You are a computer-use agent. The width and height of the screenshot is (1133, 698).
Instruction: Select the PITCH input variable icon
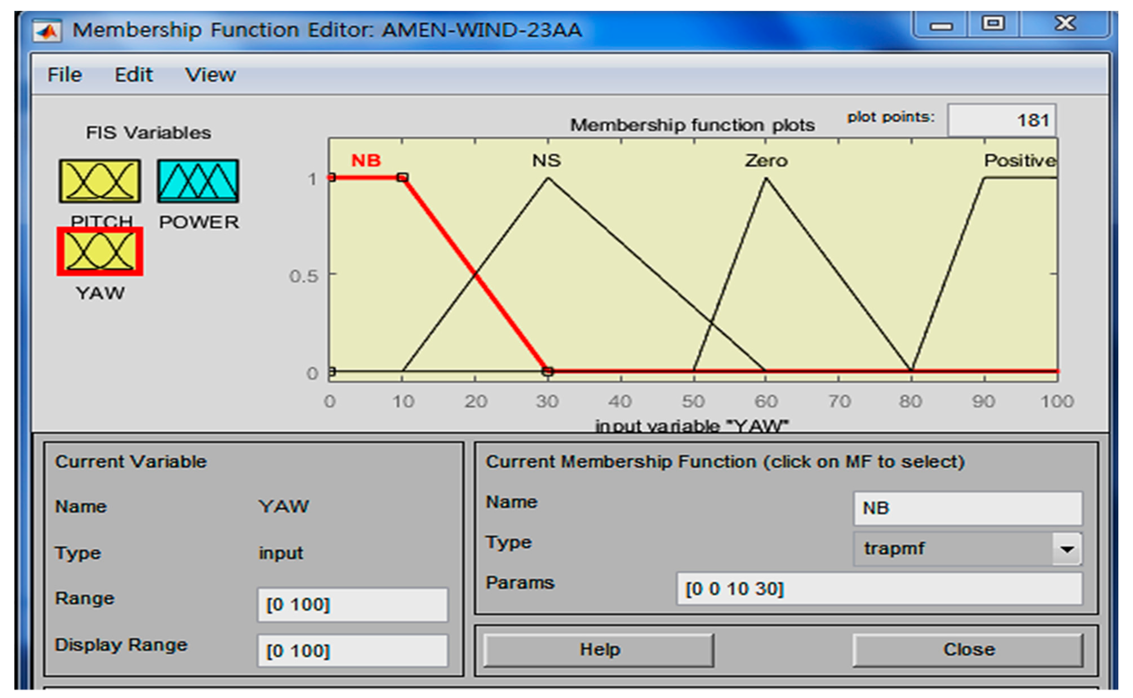[100, 181]
